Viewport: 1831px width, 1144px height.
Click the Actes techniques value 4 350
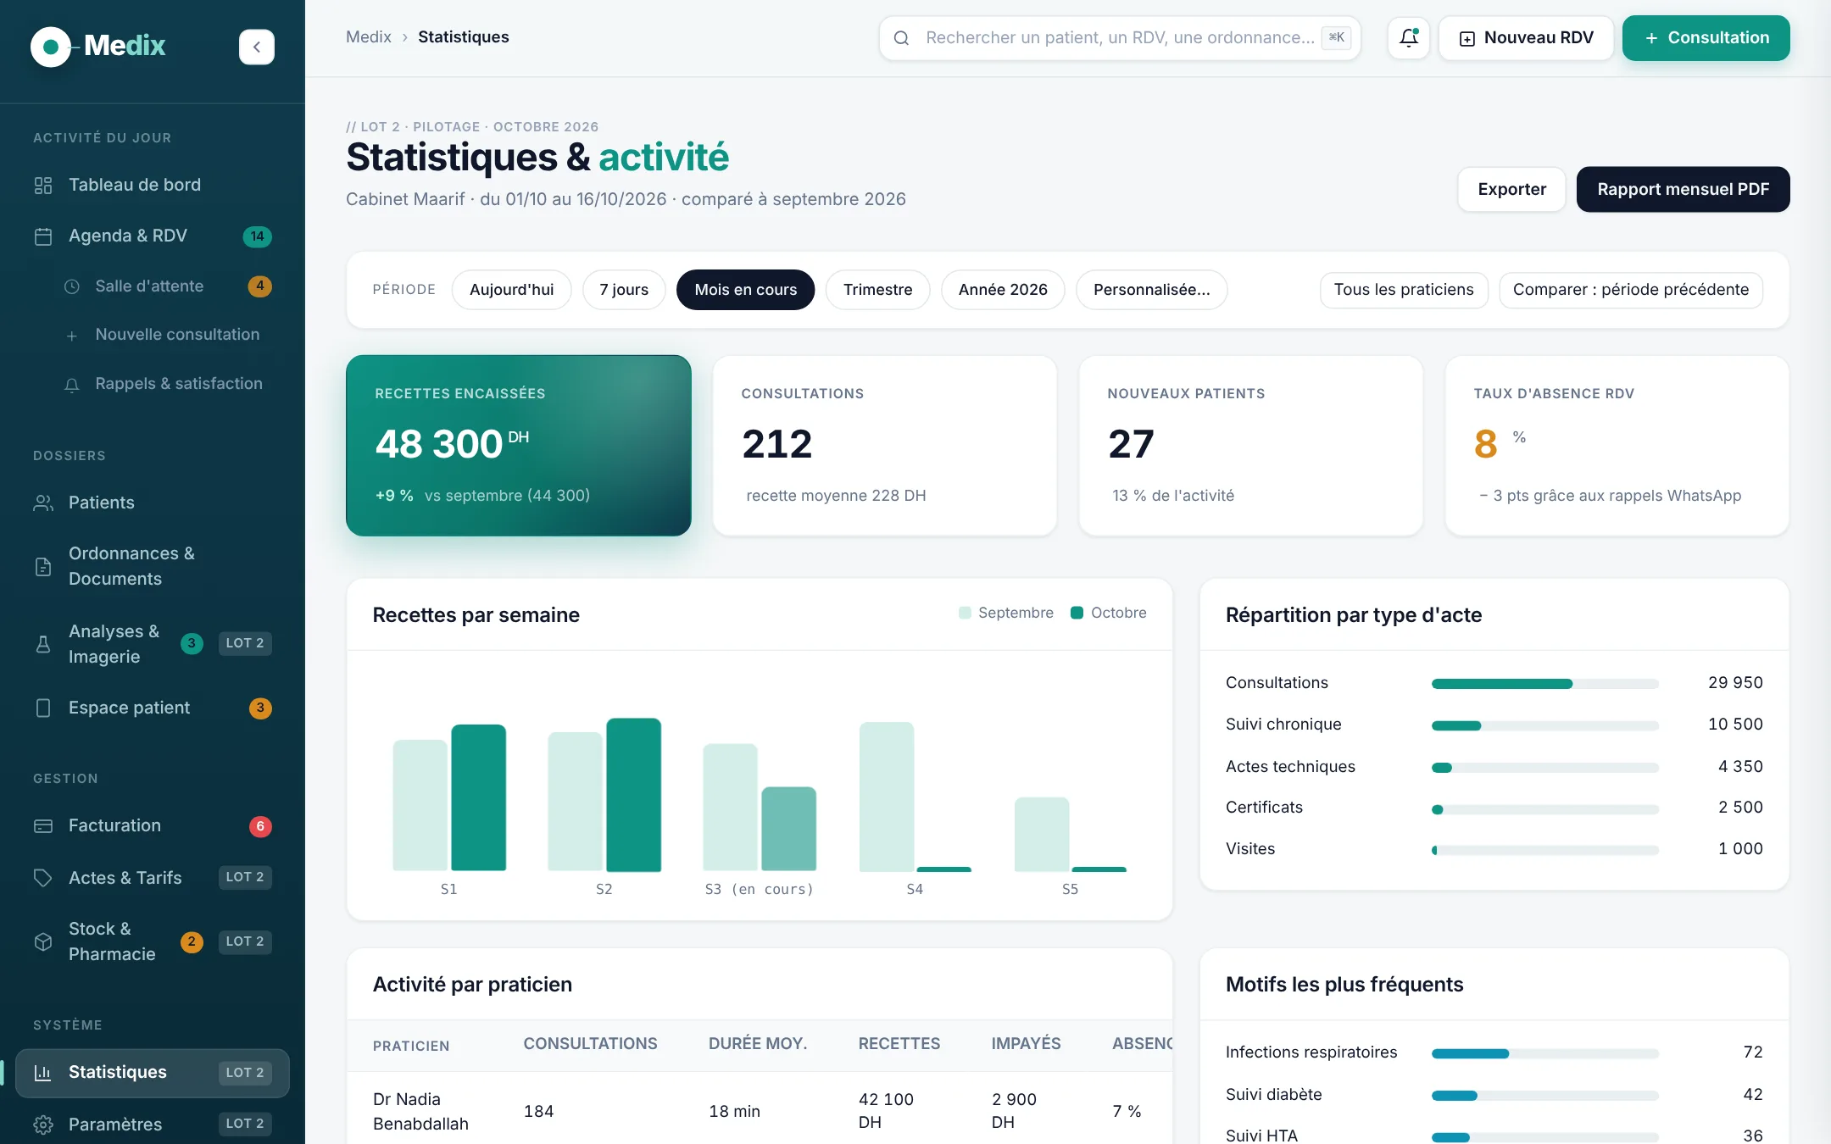[x=1740, y=766]
